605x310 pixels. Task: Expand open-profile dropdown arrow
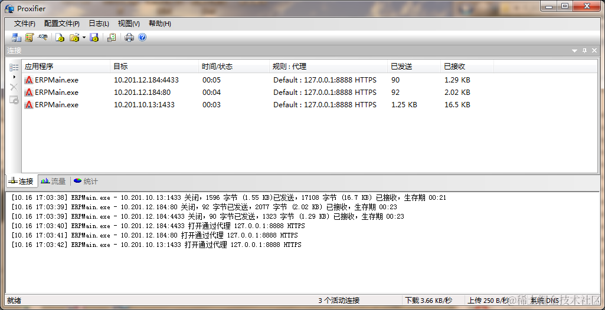84,37
